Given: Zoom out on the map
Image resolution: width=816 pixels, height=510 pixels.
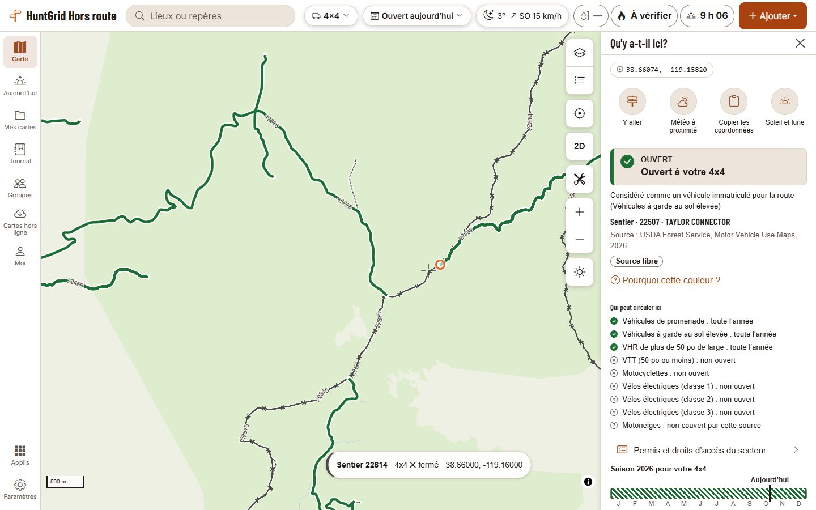Looking at the screenshot, I should tap(579, 239).
